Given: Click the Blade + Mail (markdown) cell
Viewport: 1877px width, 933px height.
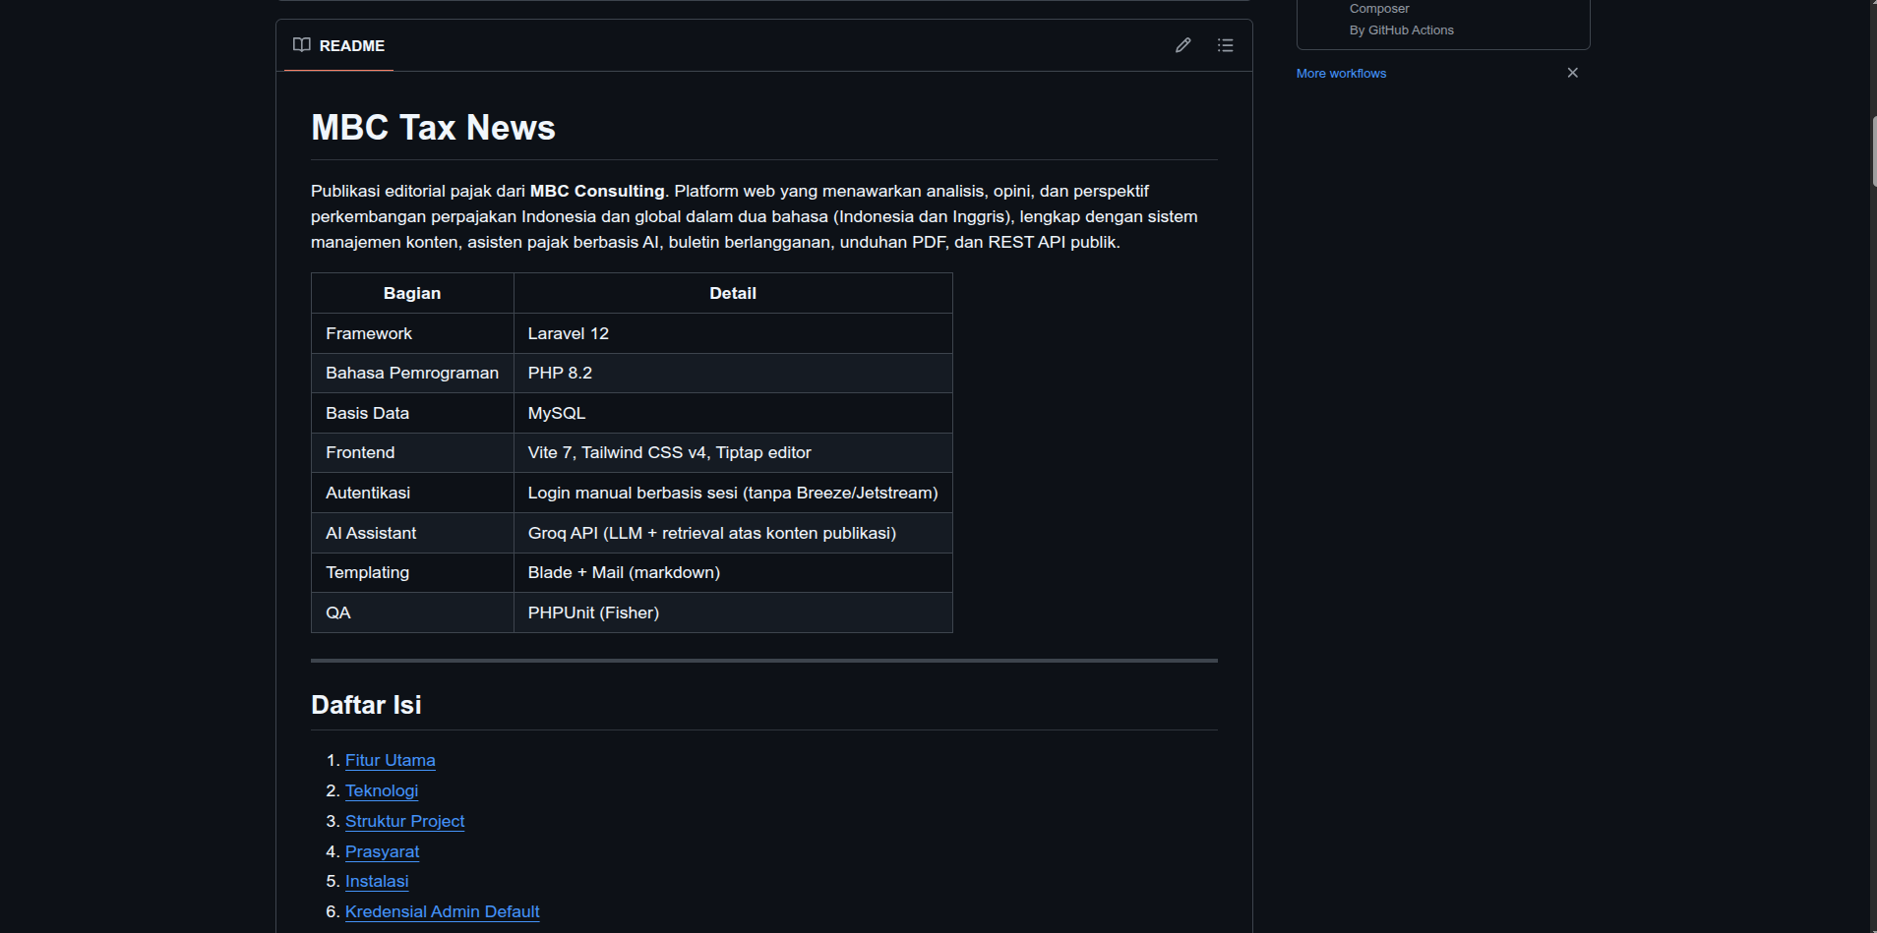Looking at the screenshot, I should pyautogui.click(x=733, y=572).
